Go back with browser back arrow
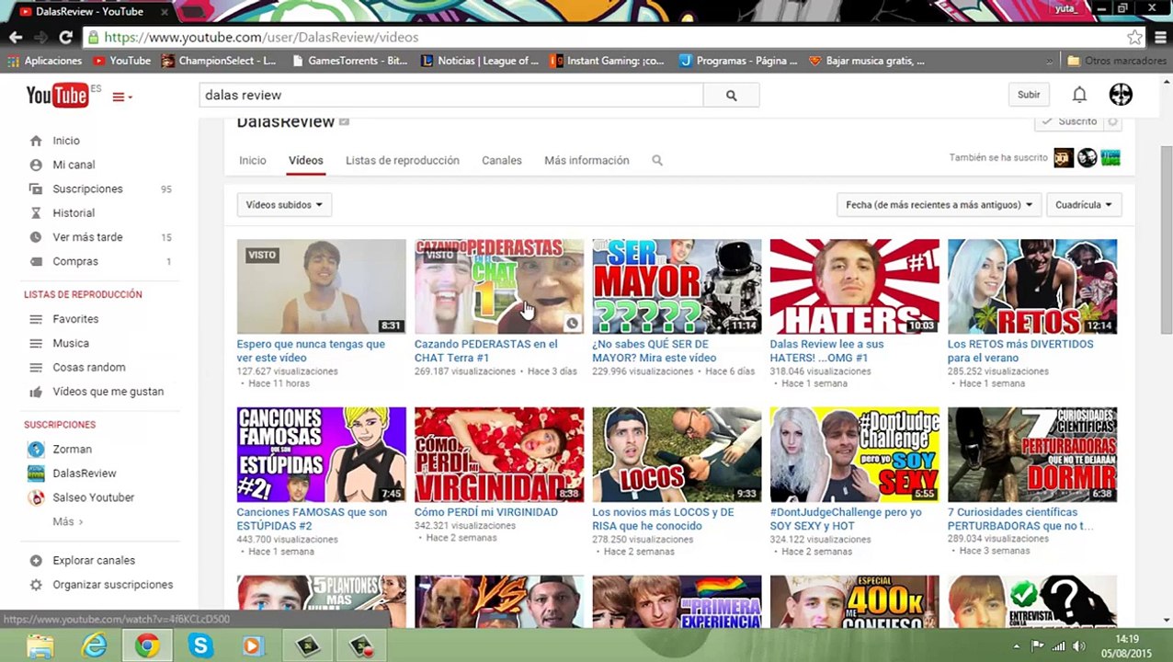 16,37
